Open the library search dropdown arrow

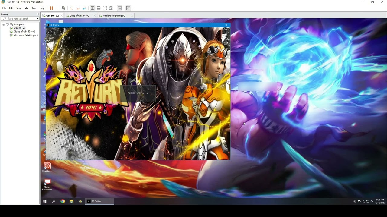click(x=37, y=19)
